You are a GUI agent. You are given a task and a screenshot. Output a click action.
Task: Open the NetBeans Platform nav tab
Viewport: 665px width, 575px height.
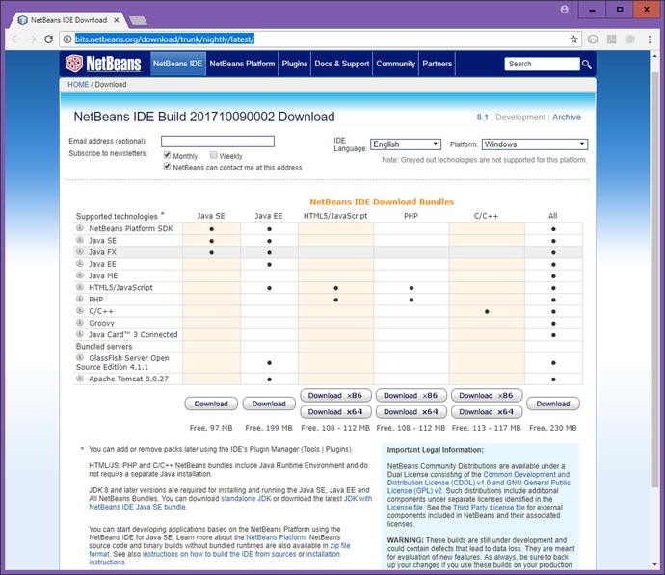242,64
